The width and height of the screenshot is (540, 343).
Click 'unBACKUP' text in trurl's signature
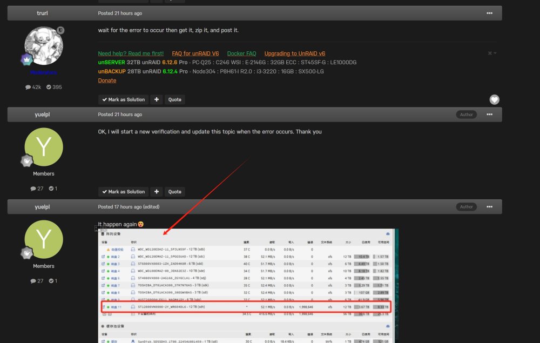click(112, 71)
